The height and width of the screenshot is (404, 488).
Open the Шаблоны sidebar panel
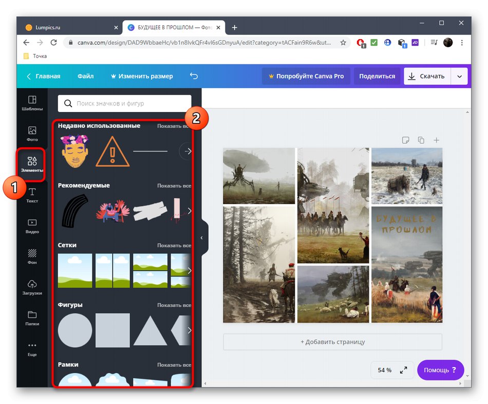[32, 103]
